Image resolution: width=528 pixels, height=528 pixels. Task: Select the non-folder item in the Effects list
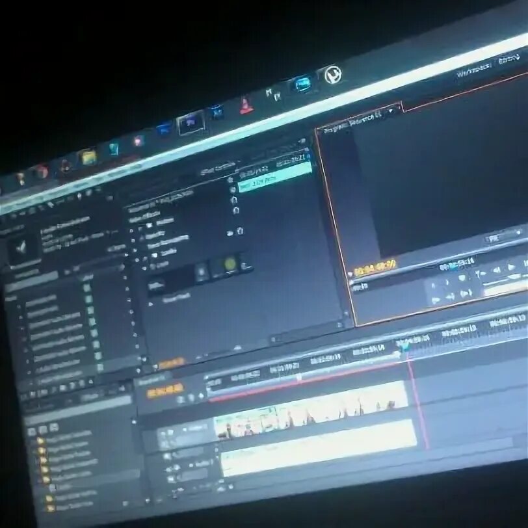pos(59,488)
